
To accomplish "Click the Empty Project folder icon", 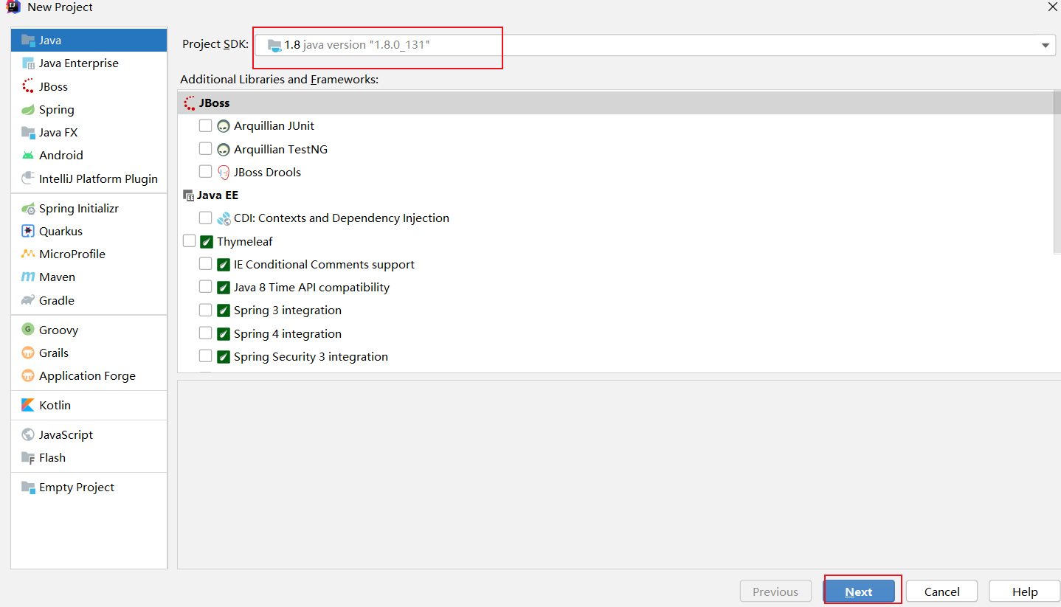I will [x=28, y=487].
